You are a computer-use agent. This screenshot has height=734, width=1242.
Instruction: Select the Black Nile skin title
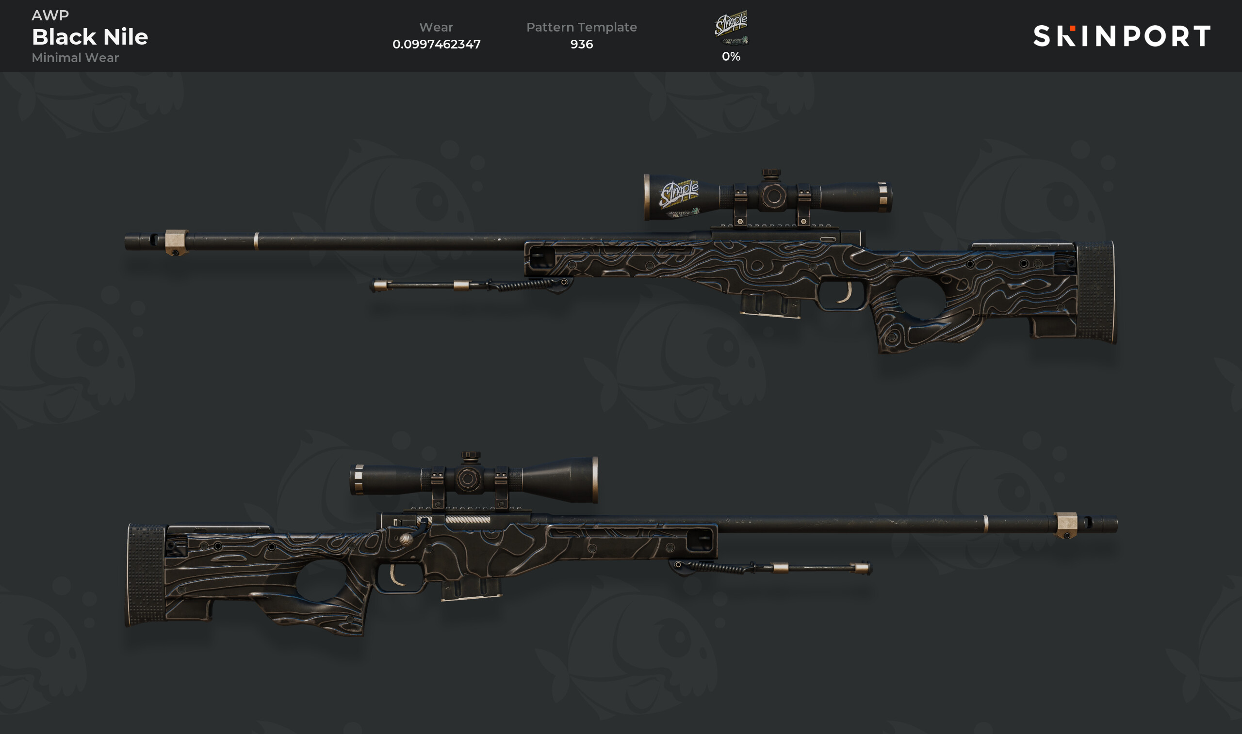coord(90,36)
